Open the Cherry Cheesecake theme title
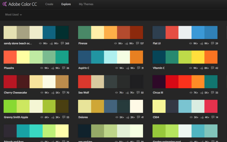This screenshot has width=227, height=142. pos(15,93)
